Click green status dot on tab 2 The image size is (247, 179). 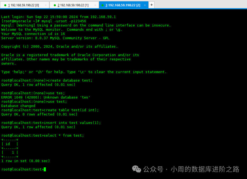pos(55,5)
